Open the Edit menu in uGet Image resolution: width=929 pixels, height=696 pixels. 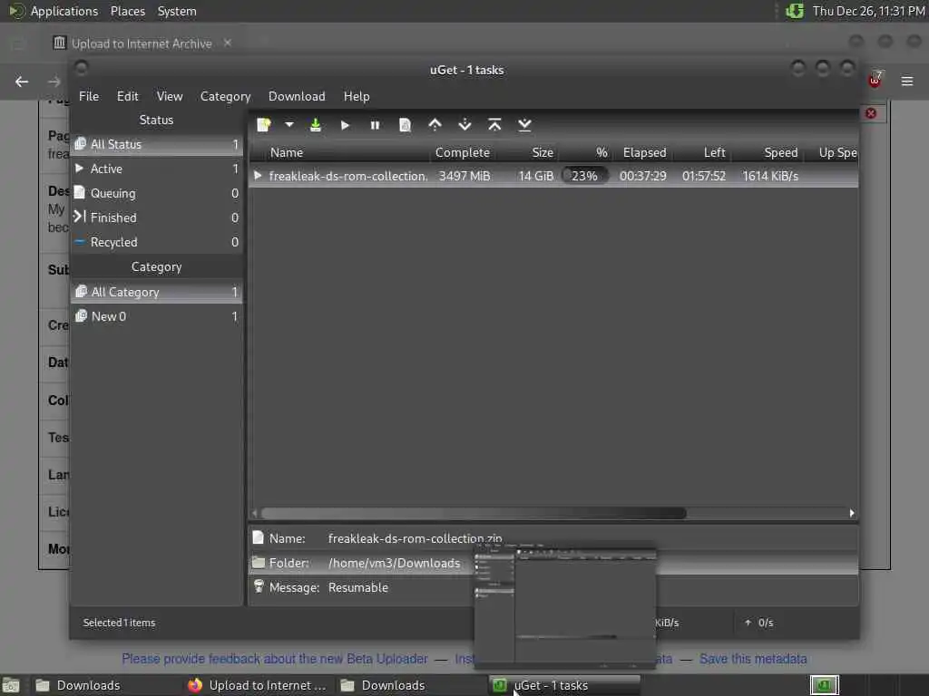pyautogui.click(x=127, y=96)
